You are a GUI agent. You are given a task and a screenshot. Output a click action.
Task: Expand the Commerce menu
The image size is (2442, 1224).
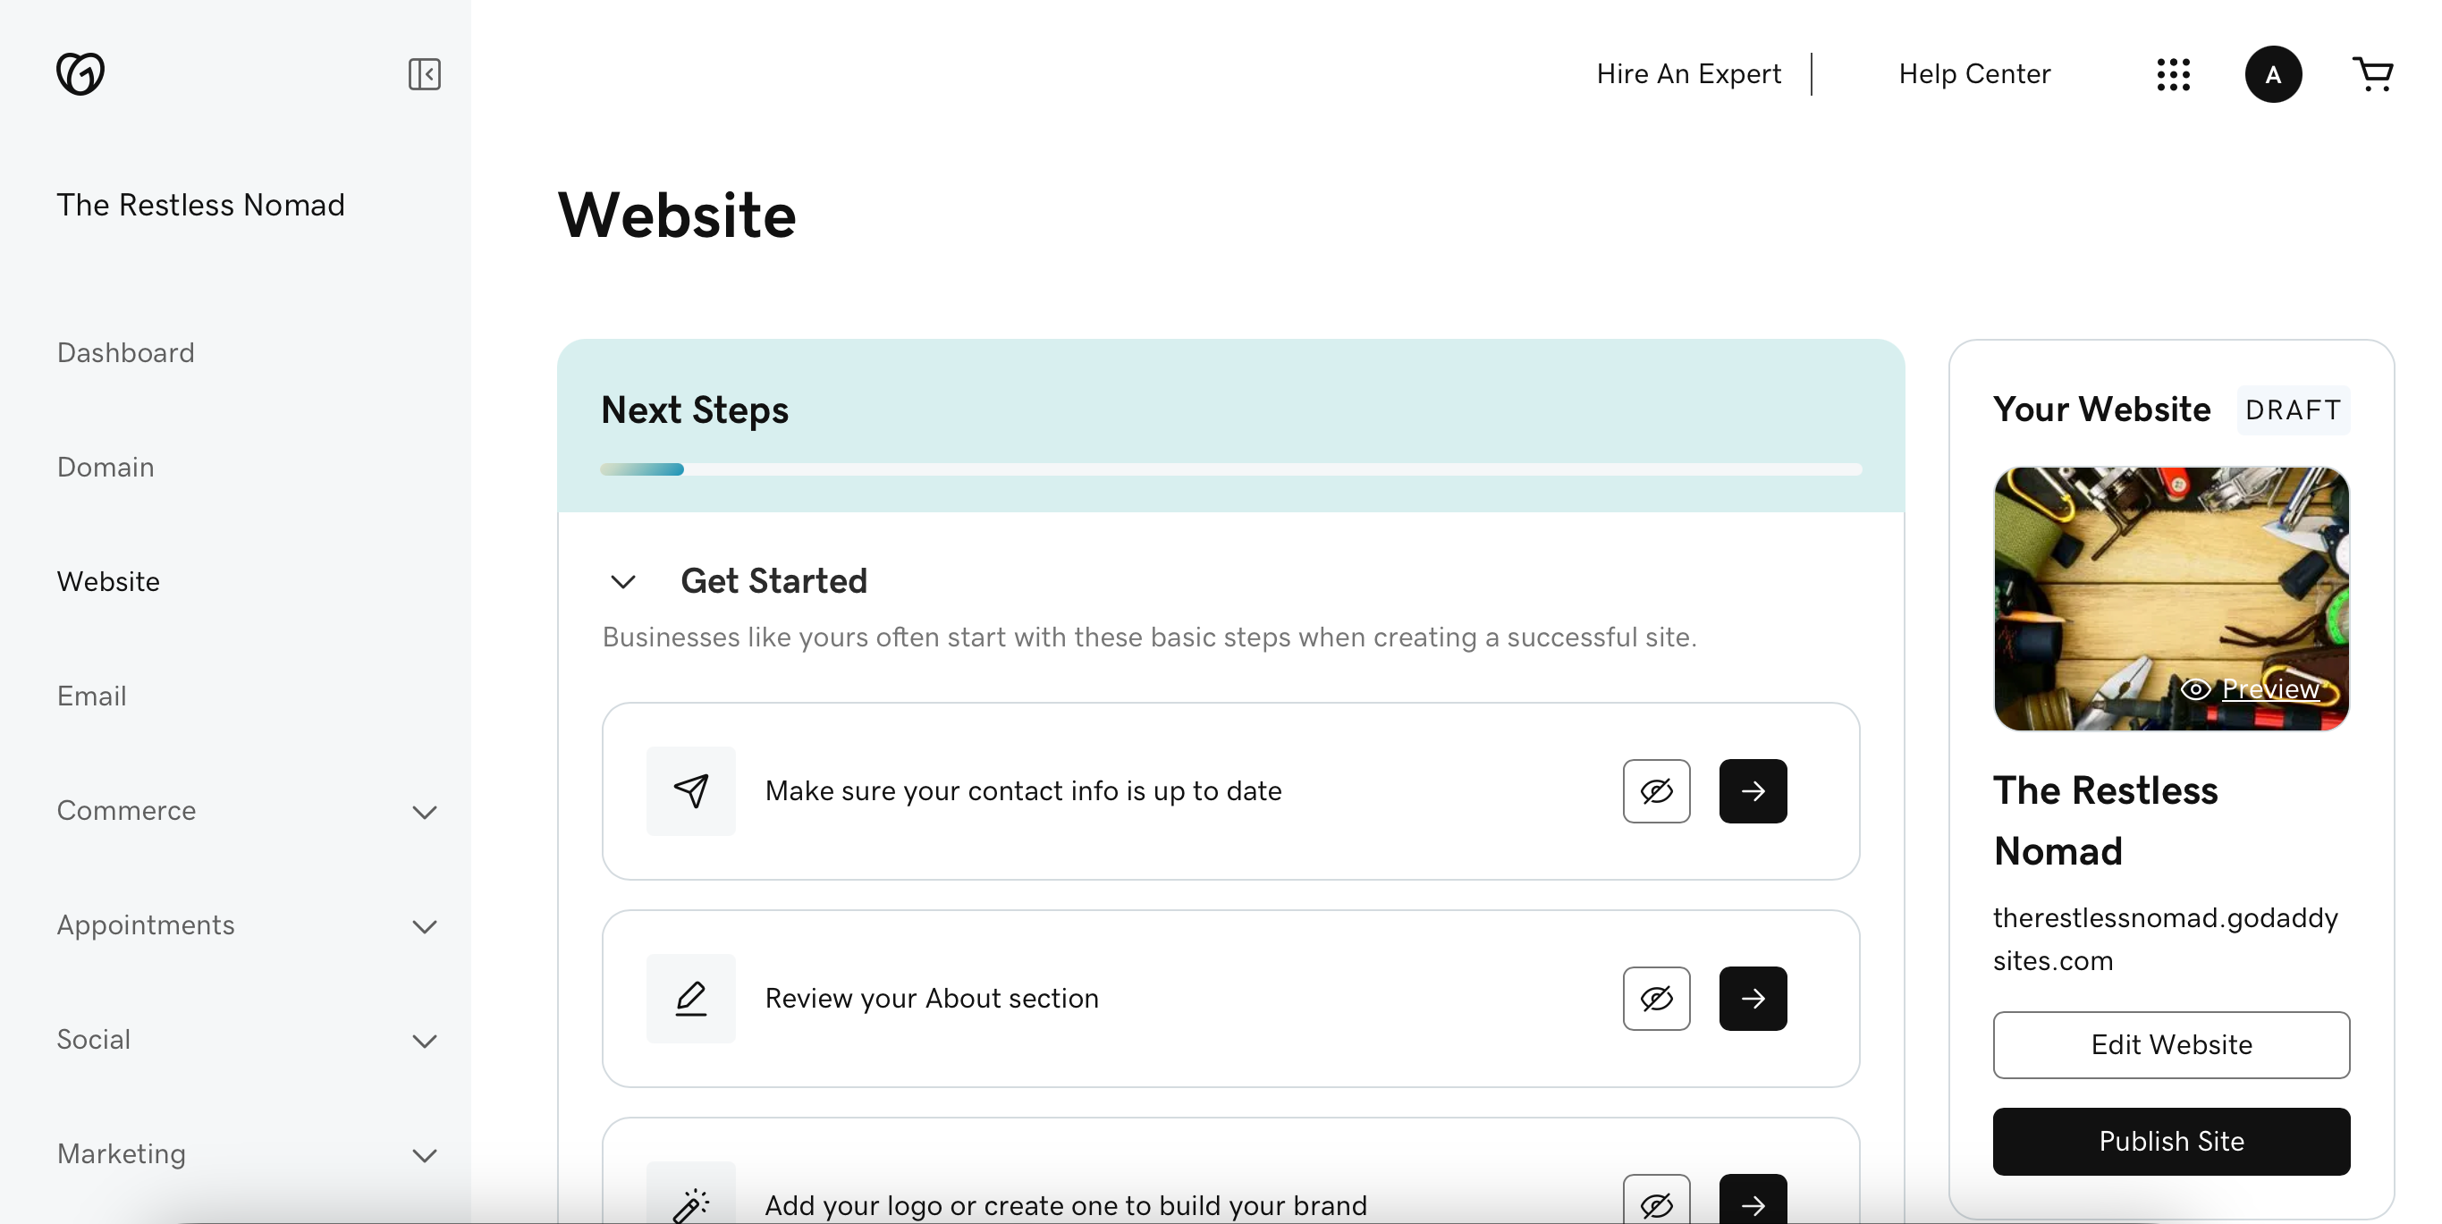click(x=425, y=812)
